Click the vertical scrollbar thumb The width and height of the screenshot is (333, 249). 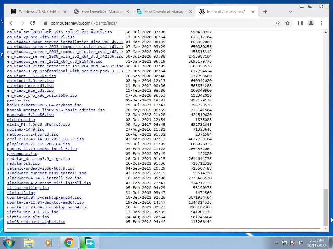point(326,208)
